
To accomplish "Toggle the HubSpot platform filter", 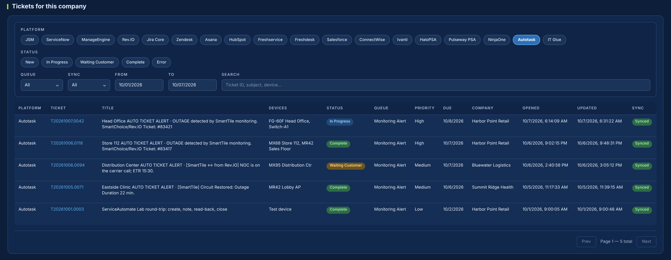I will 237,40.
